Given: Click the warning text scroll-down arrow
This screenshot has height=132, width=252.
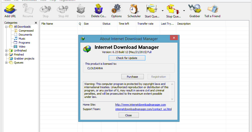Looking at the screenshot, I should click(x=172, y=99).
